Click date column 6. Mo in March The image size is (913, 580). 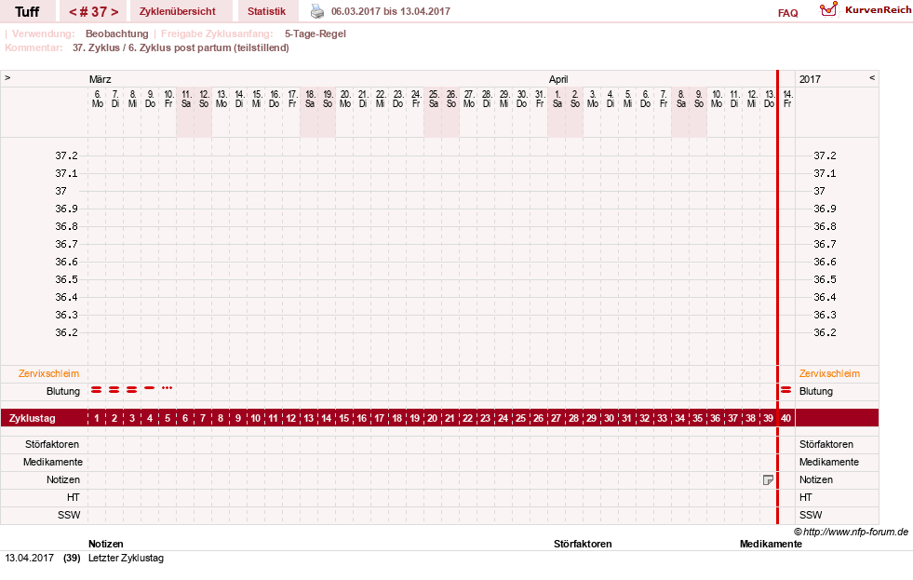97,99
